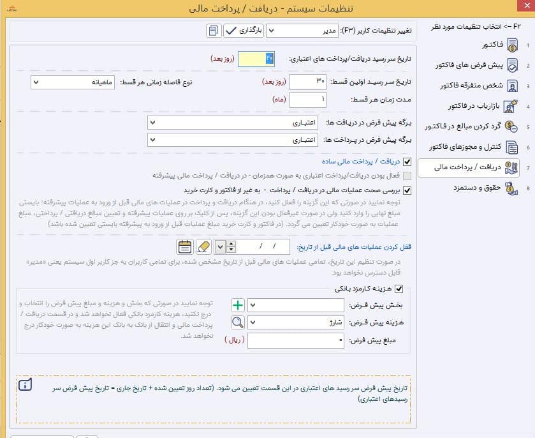
Task: Click the دریافت / پرداخت مالی sidebar icon
Action: (511, 167)
